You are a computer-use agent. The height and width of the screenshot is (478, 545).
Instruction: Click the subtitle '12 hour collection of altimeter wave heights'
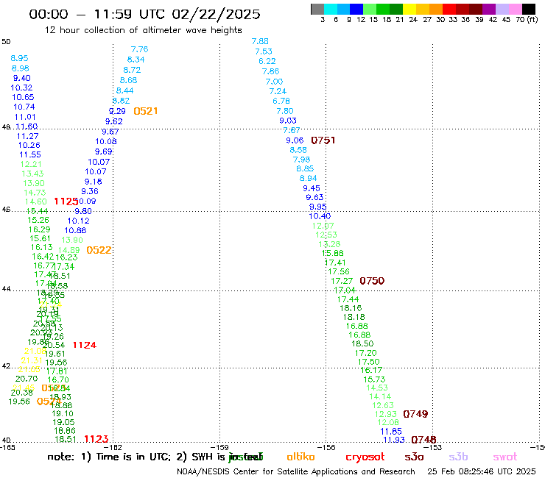tap(143, 30)
